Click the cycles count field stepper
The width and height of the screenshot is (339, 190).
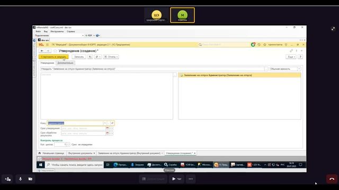point(68,145)
